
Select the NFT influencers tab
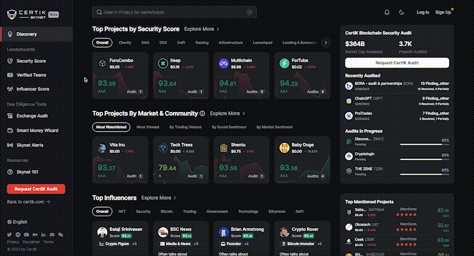pyautogui.click(x=122, y=212)
